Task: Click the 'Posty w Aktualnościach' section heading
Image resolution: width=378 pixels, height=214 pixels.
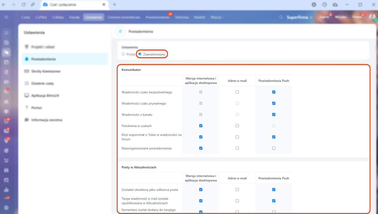Action: tap(139, 167)
